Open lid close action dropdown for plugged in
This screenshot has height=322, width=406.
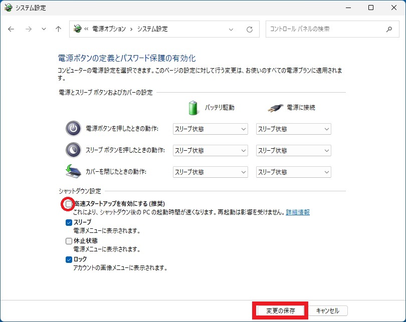pos(294,172)
